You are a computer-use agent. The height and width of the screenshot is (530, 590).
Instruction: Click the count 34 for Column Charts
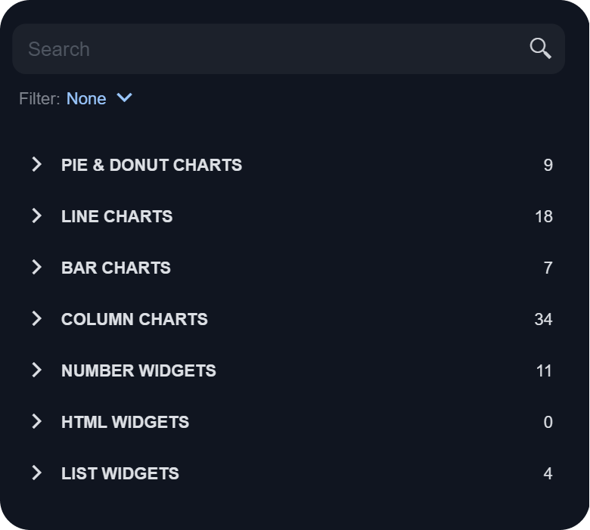(543, 319)
